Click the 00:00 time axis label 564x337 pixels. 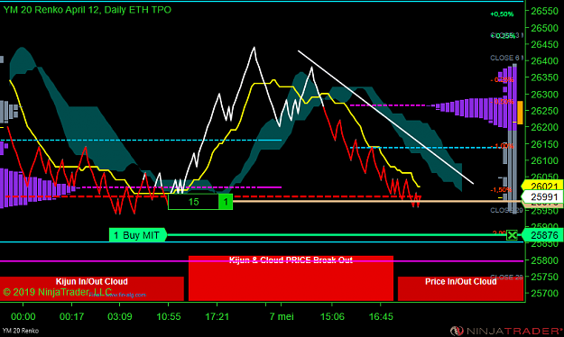tap(23, 316)
